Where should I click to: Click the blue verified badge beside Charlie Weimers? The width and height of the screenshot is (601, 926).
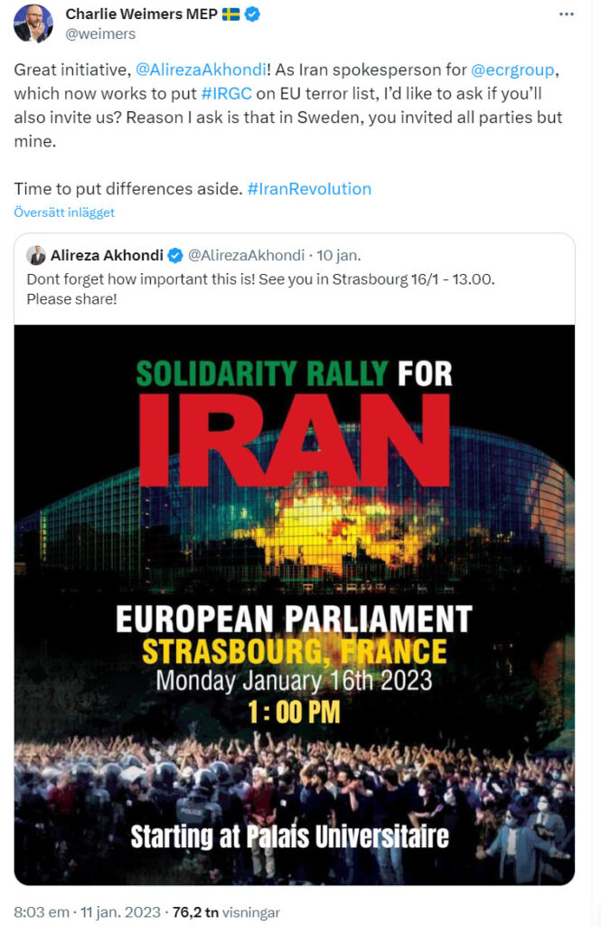point(252,14)
